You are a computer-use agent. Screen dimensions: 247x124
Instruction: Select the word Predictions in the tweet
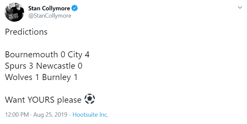[x=26, y=32]
